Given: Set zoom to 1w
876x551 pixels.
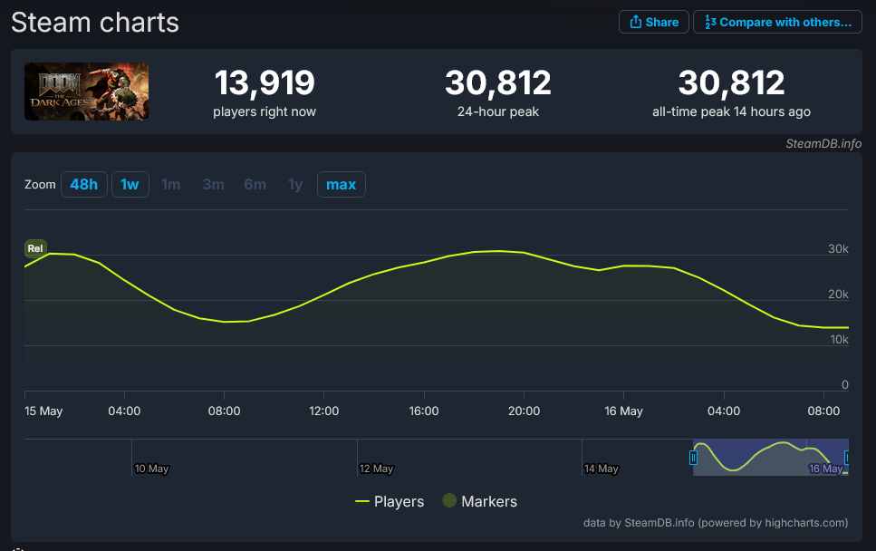Looking at the screenshot, I should pyautogui.click(x=130, y=184).
